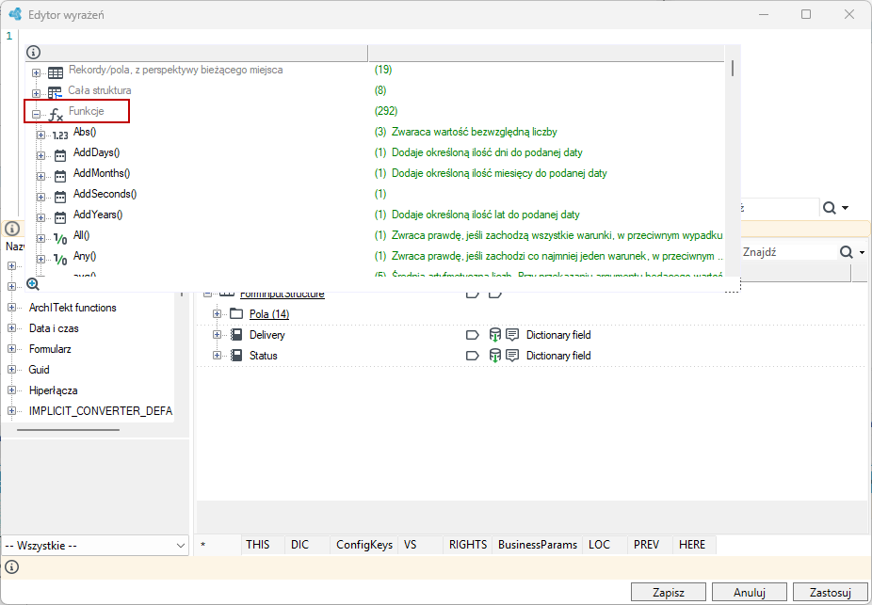This screenshot has width=872, height=605.
Task: Click the boolean 1/0 icon beside All()
Action: [x=60, y=238]
